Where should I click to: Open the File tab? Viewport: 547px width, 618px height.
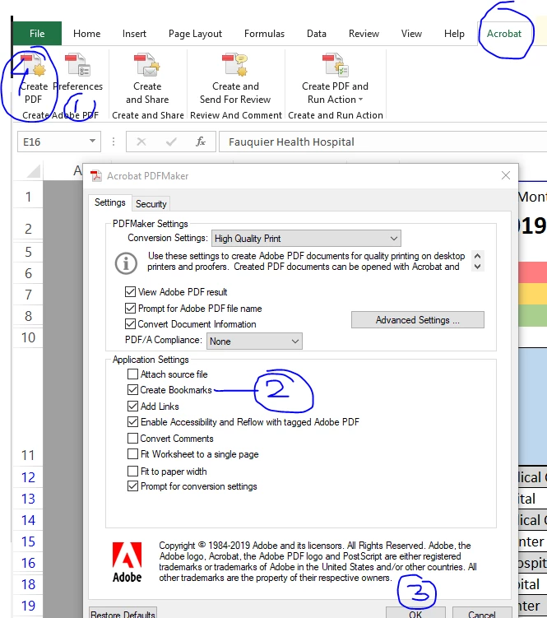point(37,34)
